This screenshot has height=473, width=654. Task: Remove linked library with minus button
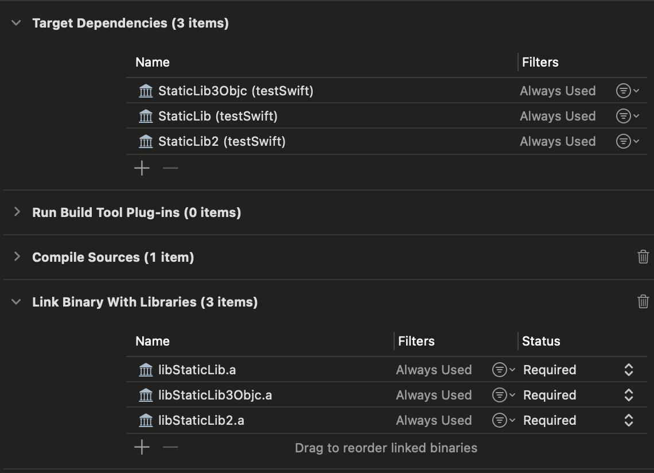tap(170, 447)
